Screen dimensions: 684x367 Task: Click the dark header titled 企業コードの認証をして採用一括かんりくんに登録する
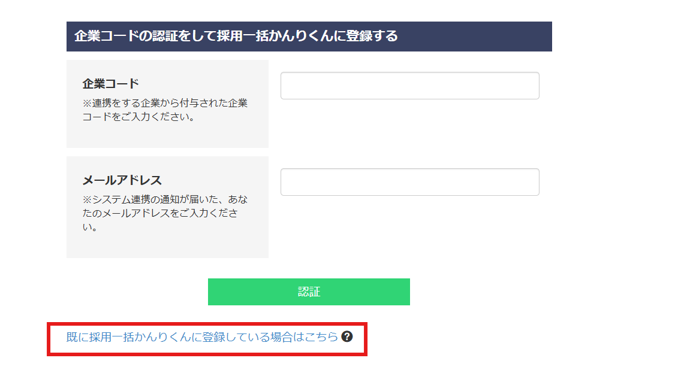click(309, 37)
